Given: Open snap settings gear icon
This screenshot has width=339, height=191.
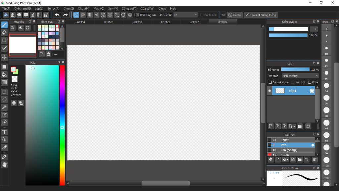Looking at the screenshot, I should pyautogui.click(x=130, y=15).
